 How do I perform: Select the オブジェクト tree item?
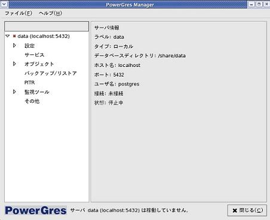pyautogui.click(x=39, y=64)
